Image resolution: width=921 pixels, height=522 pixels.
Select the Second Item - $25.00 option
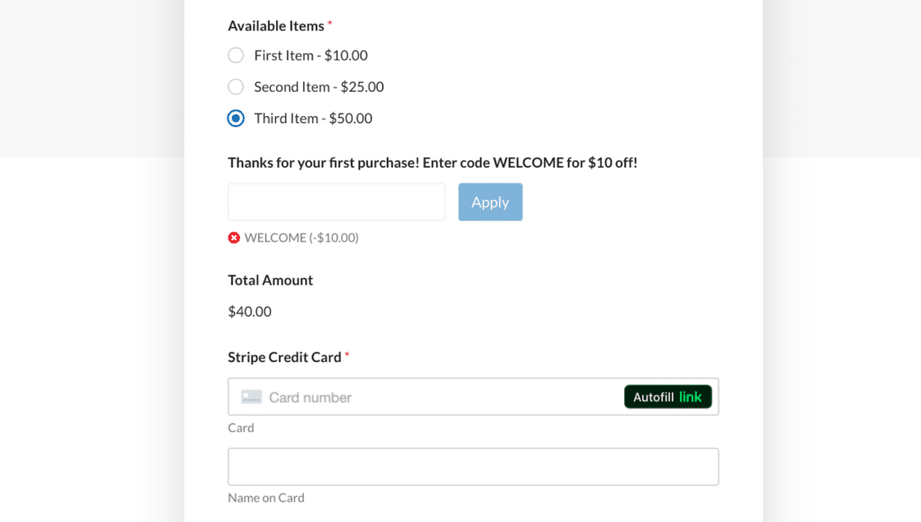pyautogui.click(x=235, y=86)
